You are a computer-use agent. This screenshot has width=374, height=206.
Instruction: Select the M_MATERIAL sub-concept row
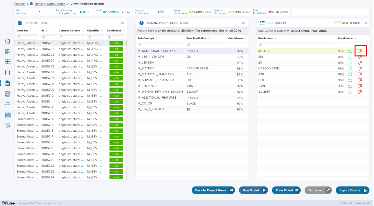(147, 68)
